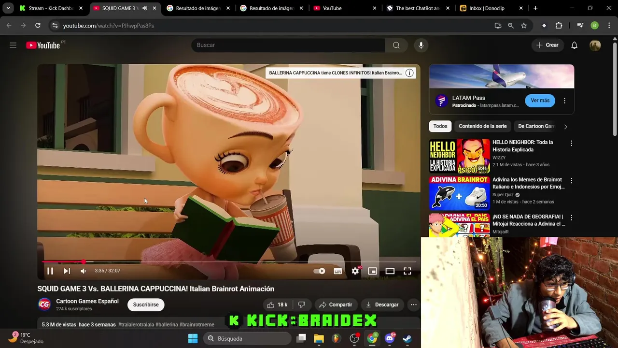The width and height of the screenshot is (618, 348).
Task: Open the Windows Start menu
Action: coord(193,338)
